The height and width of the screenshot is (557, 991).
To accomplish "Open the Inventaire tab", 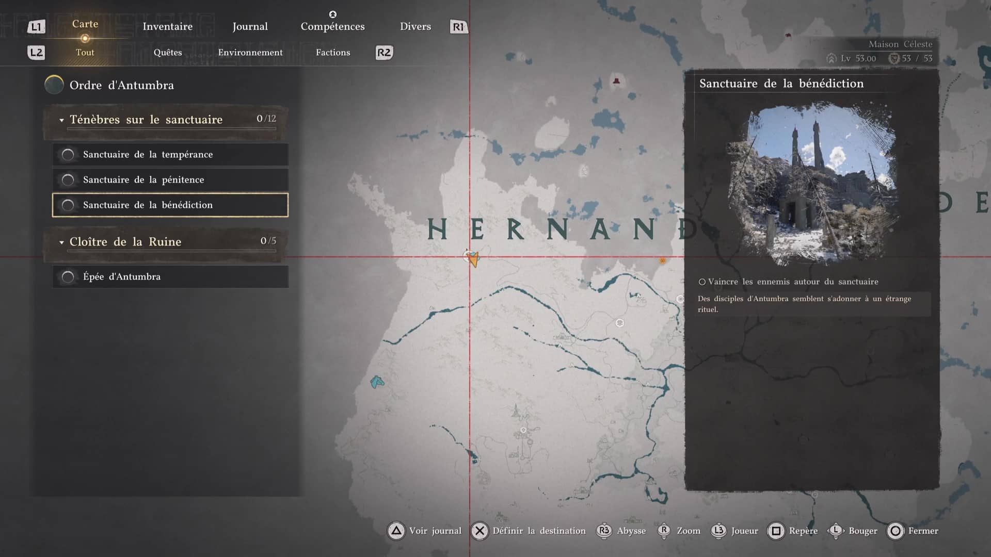I will (167, 26).
